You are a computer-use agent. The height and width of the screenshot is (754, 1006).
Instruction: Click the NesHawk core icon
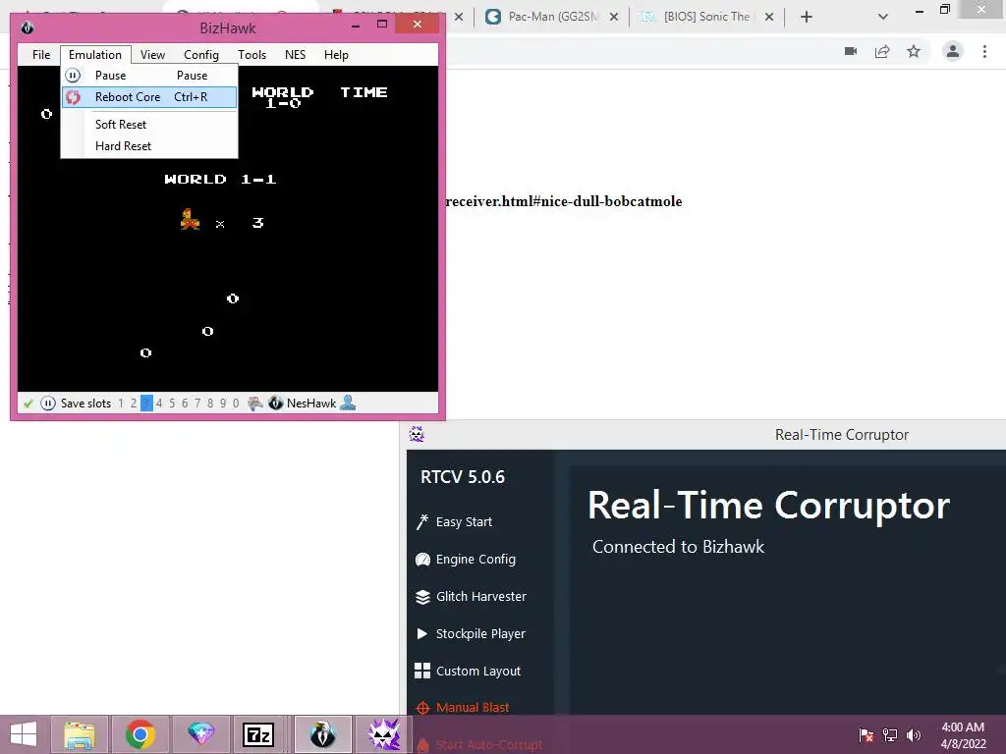(x=275, y=404)
